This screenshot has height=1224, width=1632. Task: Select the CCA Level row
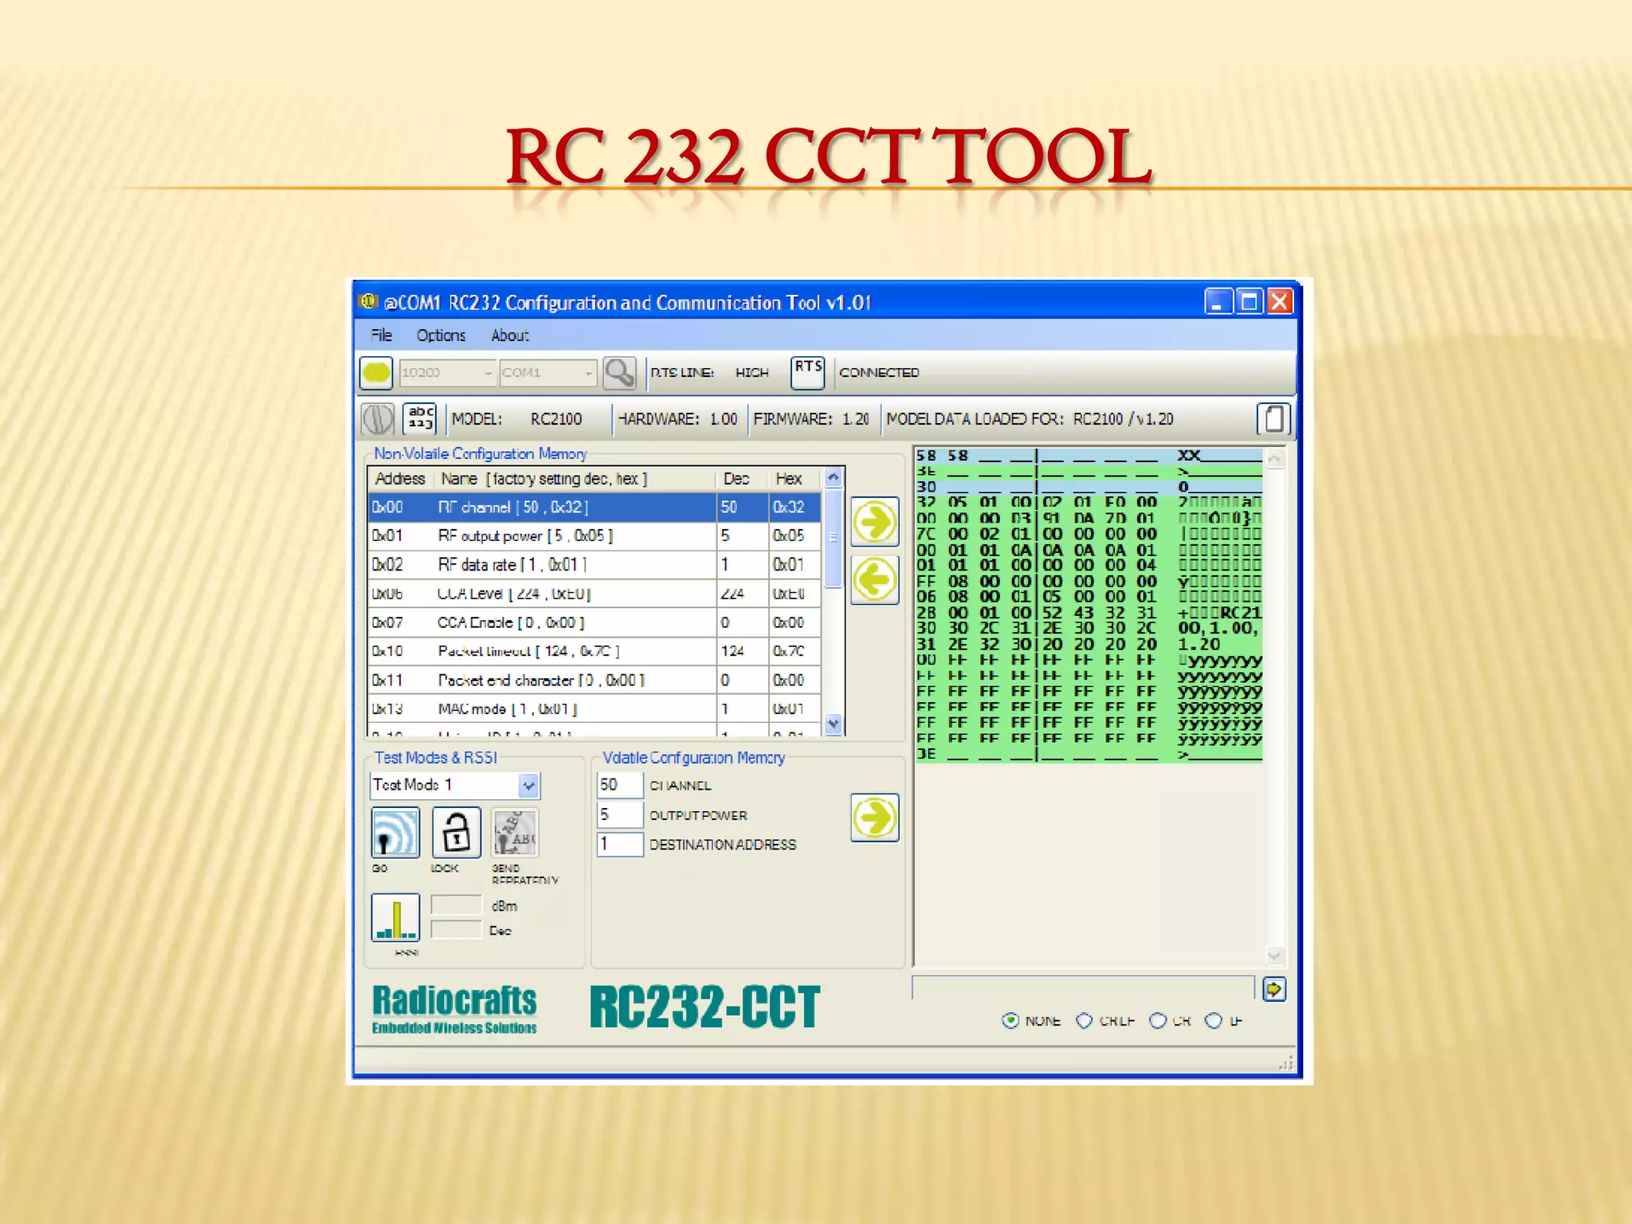coord(594,594)
